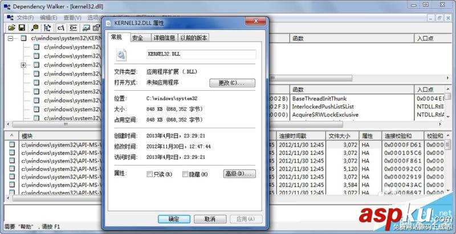Select the BaseThreadInitThunk function row
Image resolution: width=456 pixels, height=234 pixels.
click(319, 99)
